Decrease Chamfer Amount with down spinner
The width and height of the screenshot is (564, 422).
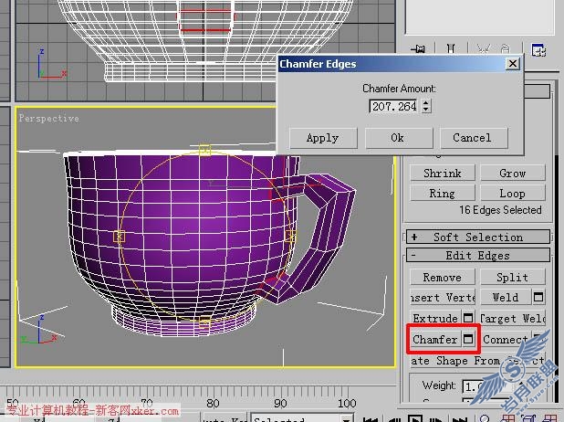426,110
